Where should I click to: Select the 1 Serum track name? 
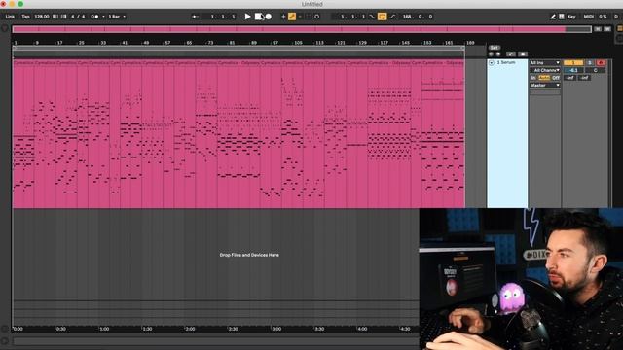pyautogui.click(x=506, y=62)
